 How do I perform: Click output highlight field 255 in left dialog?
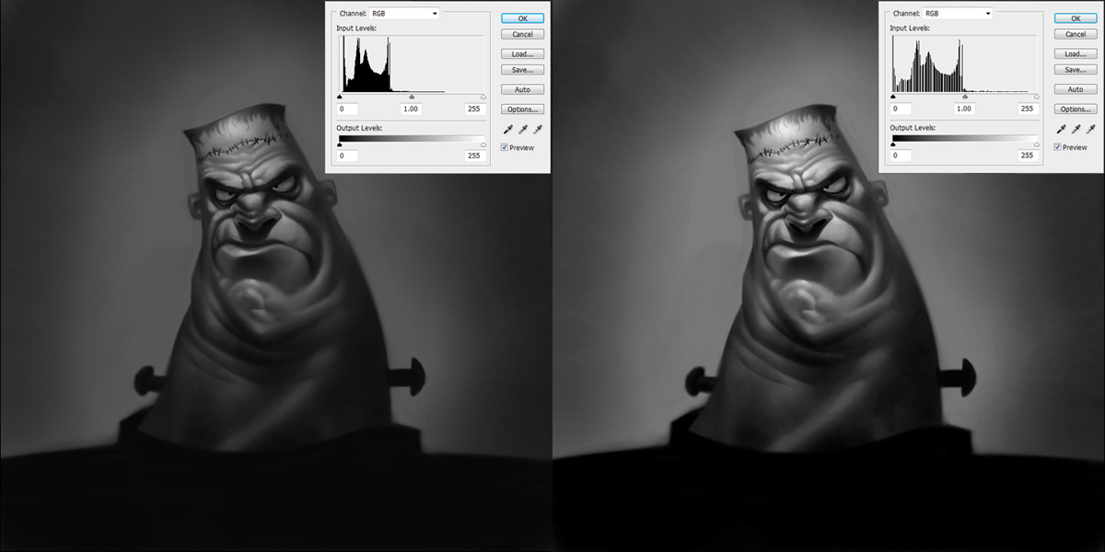(475, 155)
